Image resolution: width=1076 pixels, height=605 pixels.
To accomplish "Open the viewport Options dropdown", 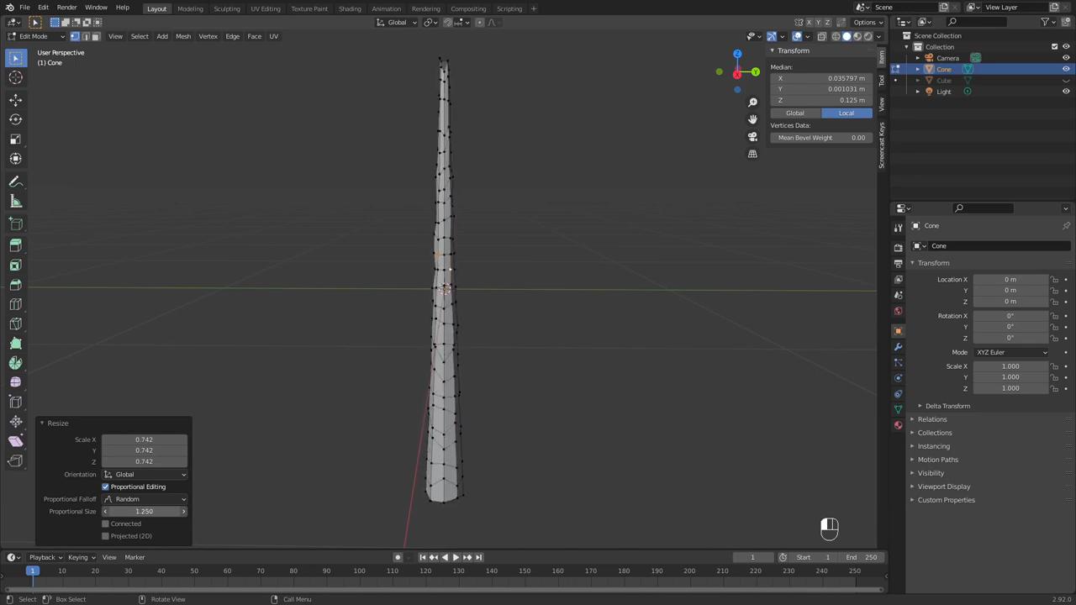I will 866,22.
